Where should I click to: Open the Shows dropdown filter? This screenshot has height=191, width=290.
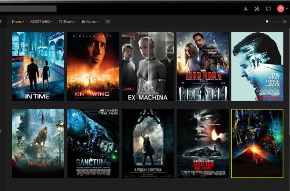(18, 22)
